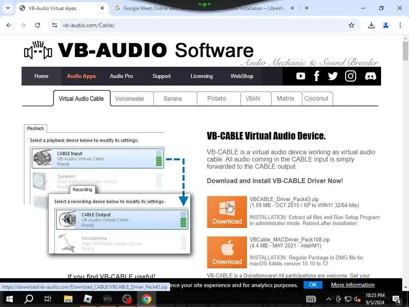The height and width of the screenshot is (307, 409).
Task: Go to Home in site navigation
Action: [x=42, y=76]
